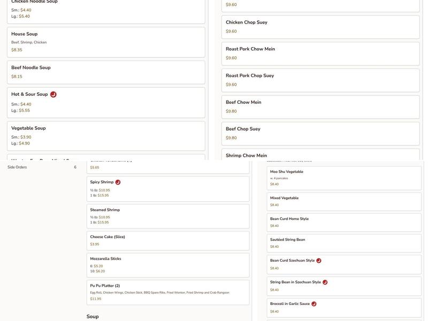Open Moo Shu Vegetable item
The width and height of the screenshot is (428, 321).
pos(344,178)
